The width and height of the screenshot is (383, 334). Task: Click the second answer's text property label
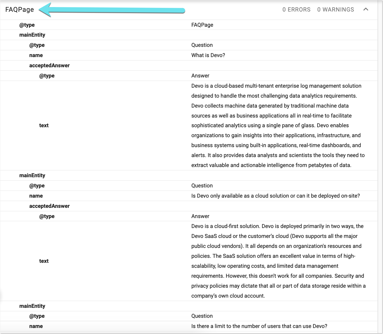(44, 261)
